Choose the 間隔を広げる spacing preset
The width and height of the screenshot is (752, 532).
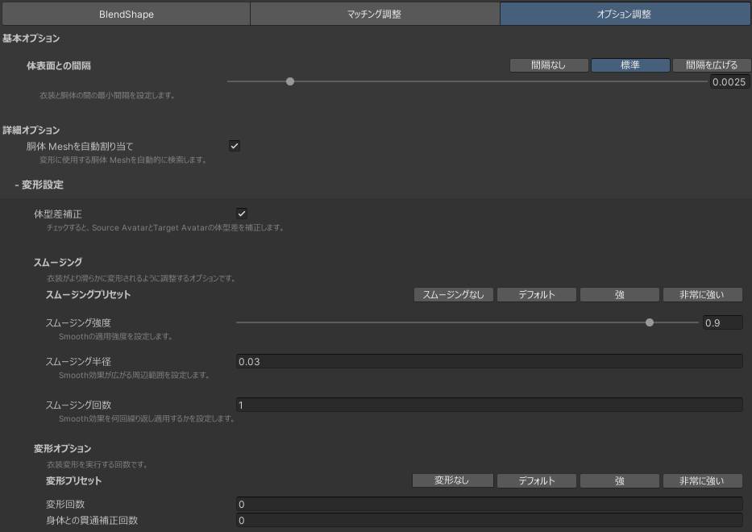[x=712, y=65]
